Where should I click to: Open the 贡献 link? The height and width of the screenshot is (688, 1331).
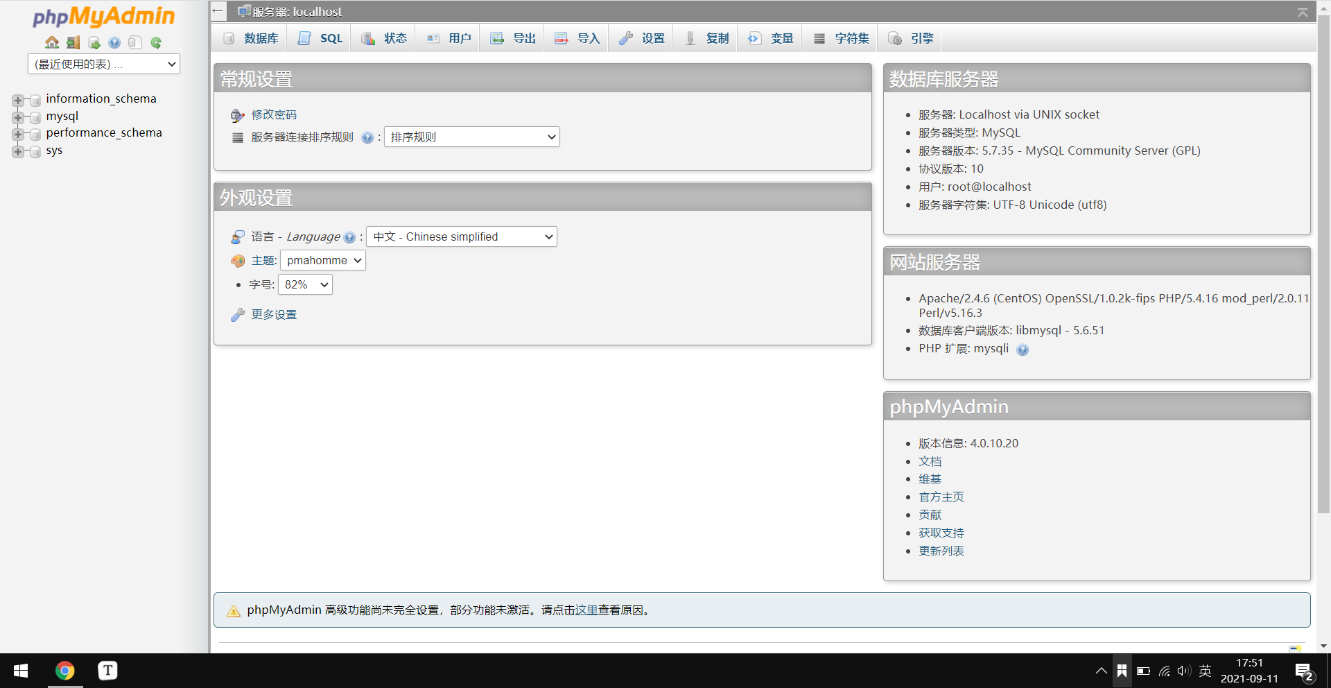pyautogui.click(x=930, y=515)
